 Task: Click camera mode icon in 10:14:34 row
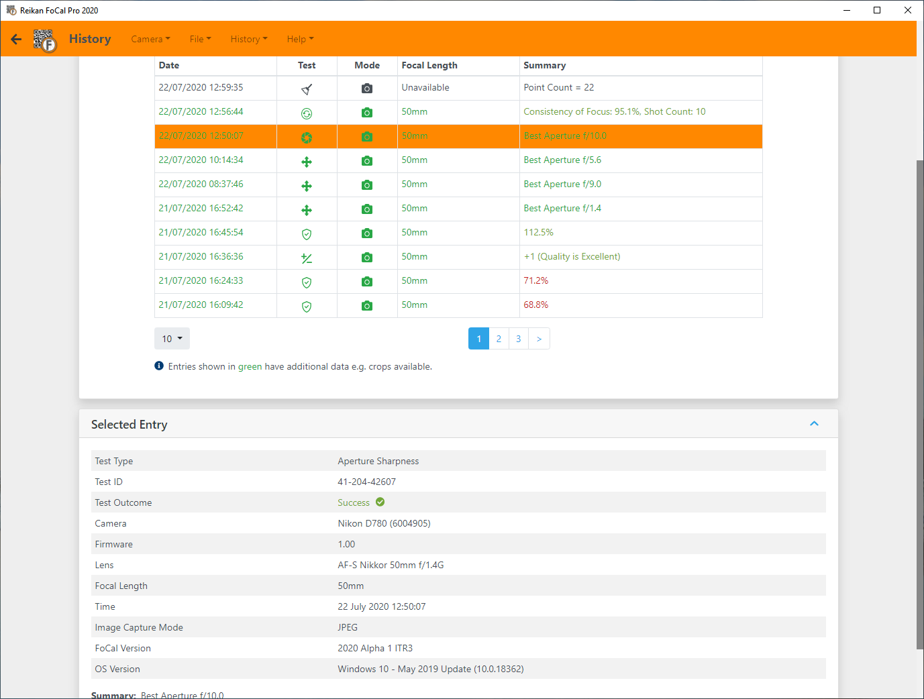coord(367,161)
